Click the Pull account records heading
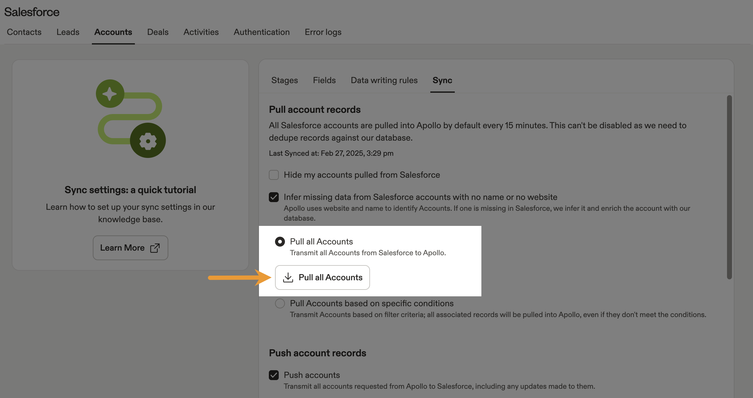Viewport: 753px width, 398px height. coord(315,109)
